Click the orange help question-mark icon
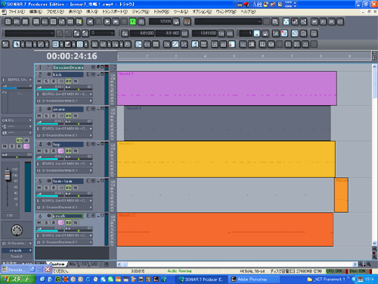 pos(187,22)
